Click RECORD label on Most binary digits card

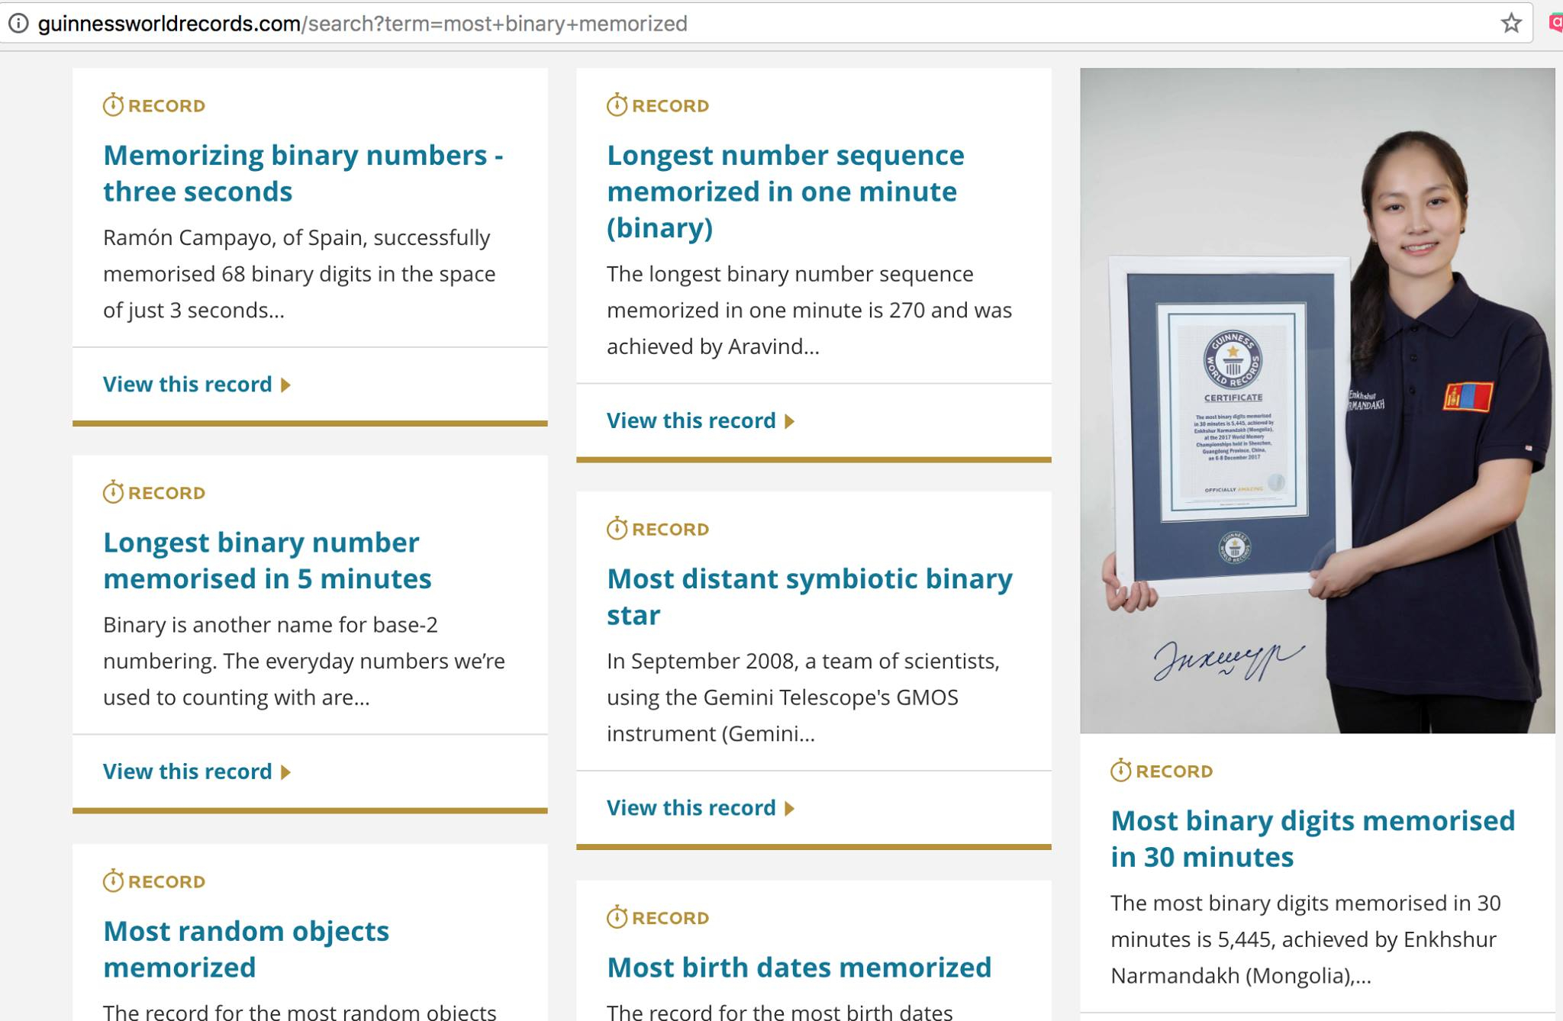click(1174, 771)
